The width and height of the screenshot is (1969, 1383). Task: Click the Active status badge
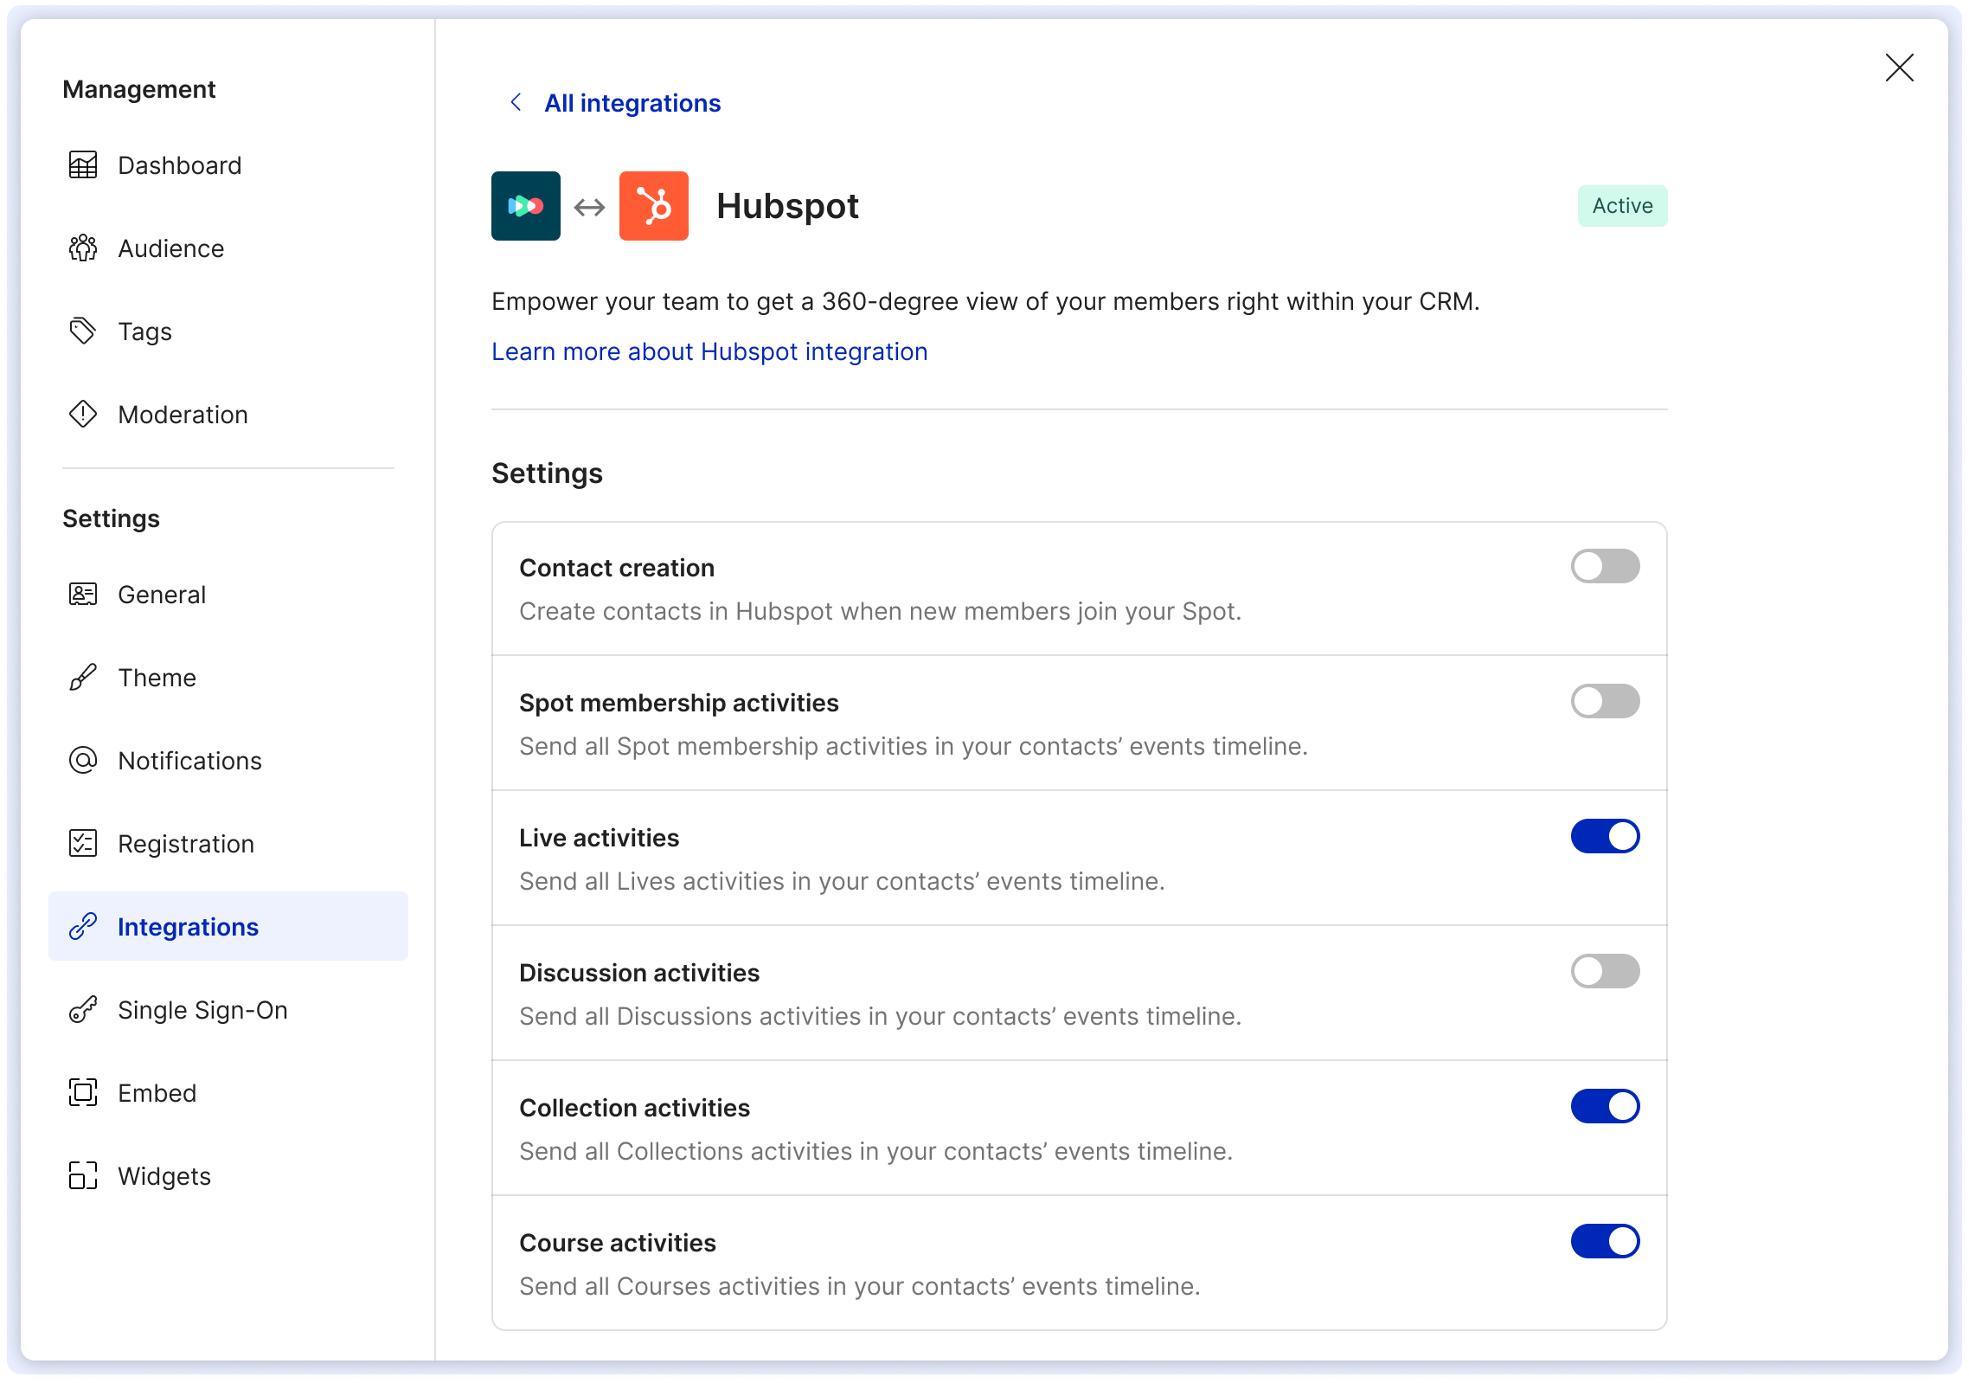[x=1621, y=206]
